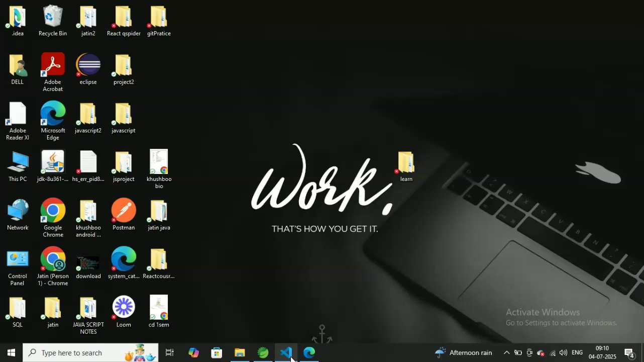Image resolution: width=644 pixels, height=362 pixels.
Task: Click the taskbar search box
Action: tap(90, 353)
